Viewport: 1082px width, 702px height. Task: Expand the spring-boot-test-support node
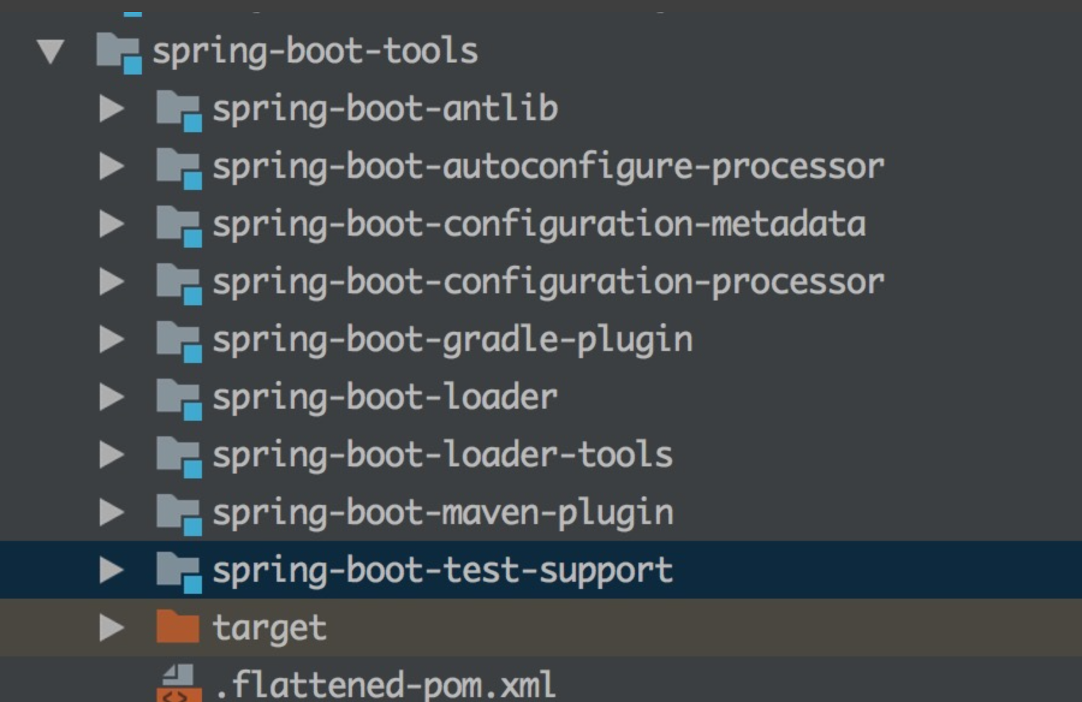[x=110, y=570]
